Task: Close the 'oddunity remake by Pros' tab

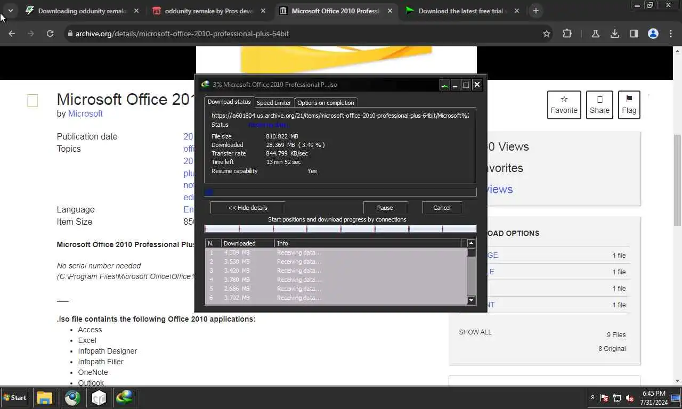Action: (x=264, y=11)
